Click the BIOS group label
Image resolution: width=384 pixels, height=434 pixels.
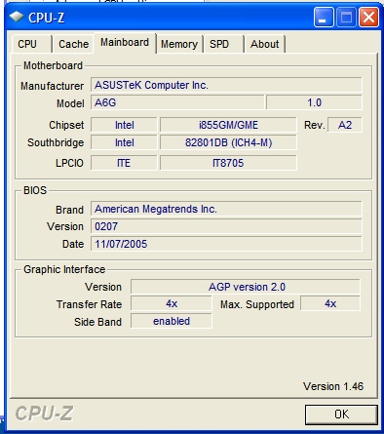coord(35,190)
